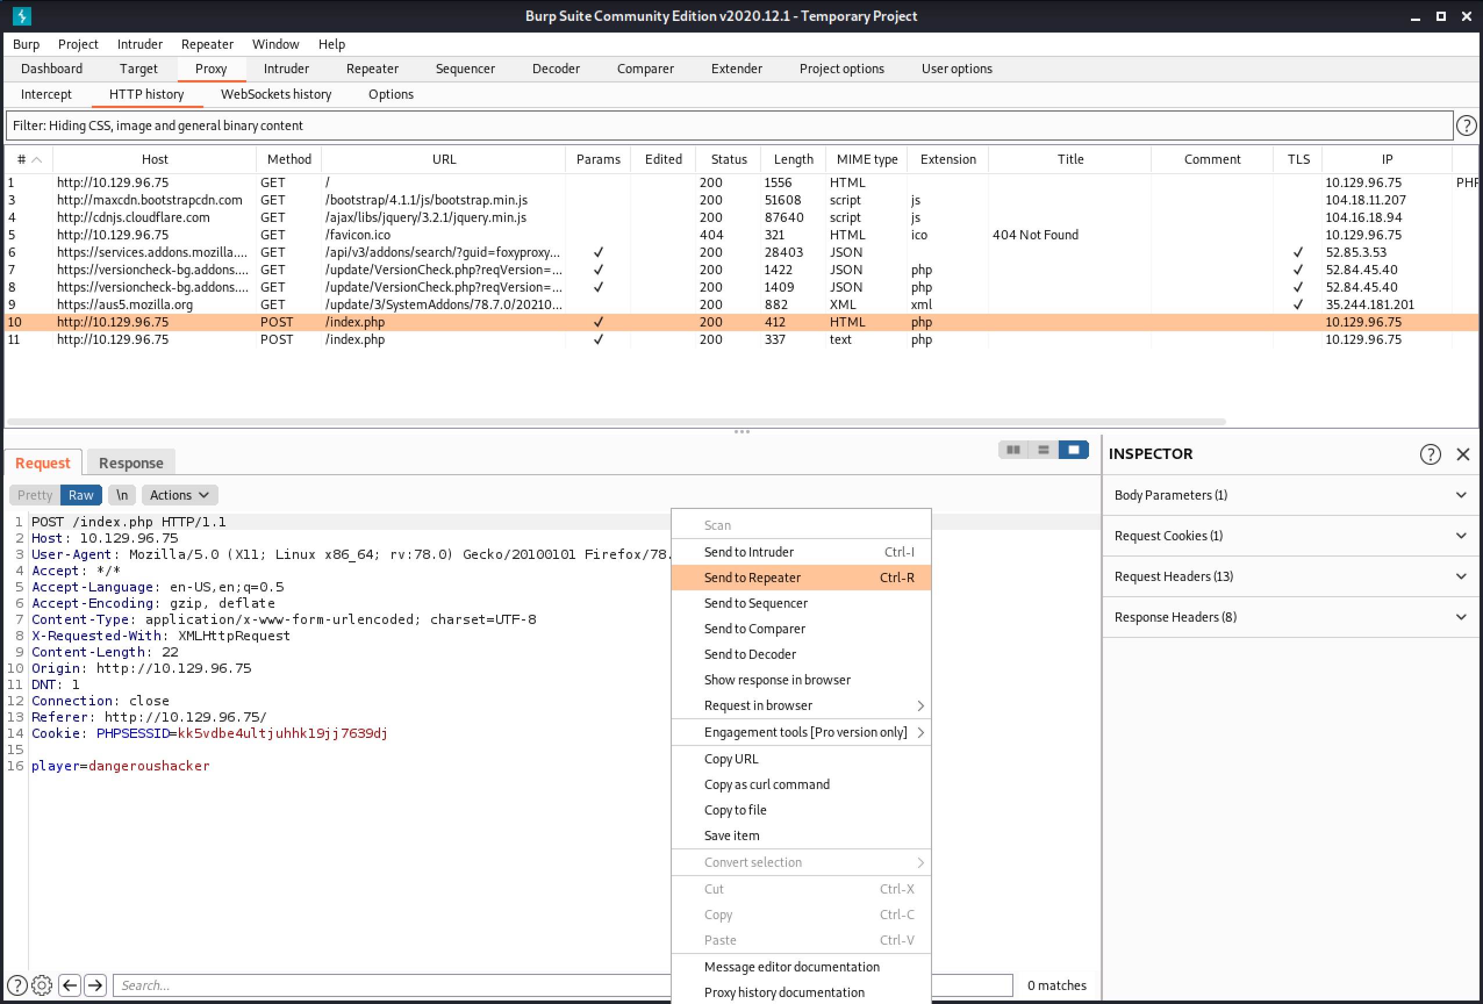The height and width of the screenshot is (1004, 1483).
Task: Sort by Status column header
Action: [x=729, y=159]
